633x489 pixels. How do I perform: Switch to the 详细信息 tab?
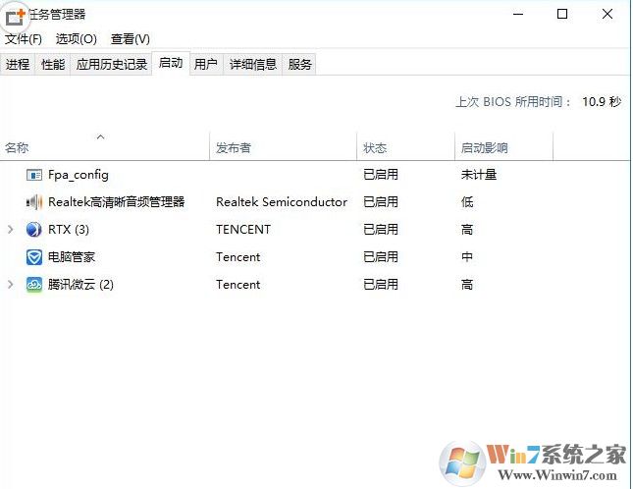(253, 64)
